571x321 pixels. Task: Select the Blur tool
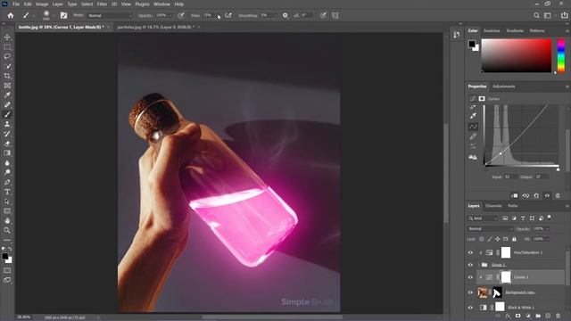point(7,162)
